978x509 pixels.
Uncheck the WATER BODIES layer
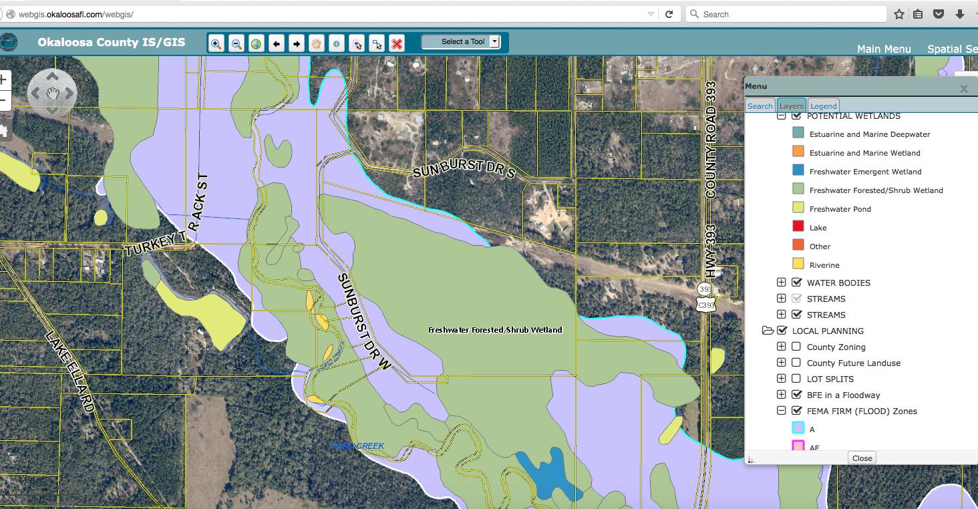[x=796, y=283]
